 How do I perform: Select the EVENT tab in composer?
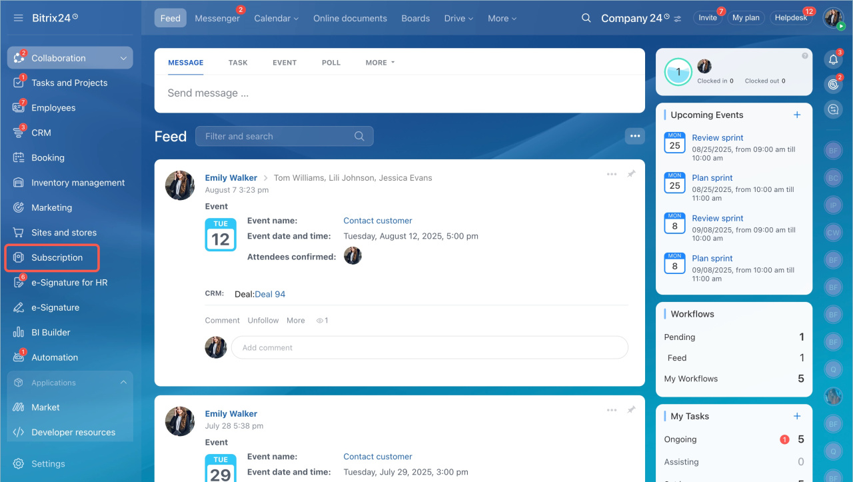click(x=285, y=63)
